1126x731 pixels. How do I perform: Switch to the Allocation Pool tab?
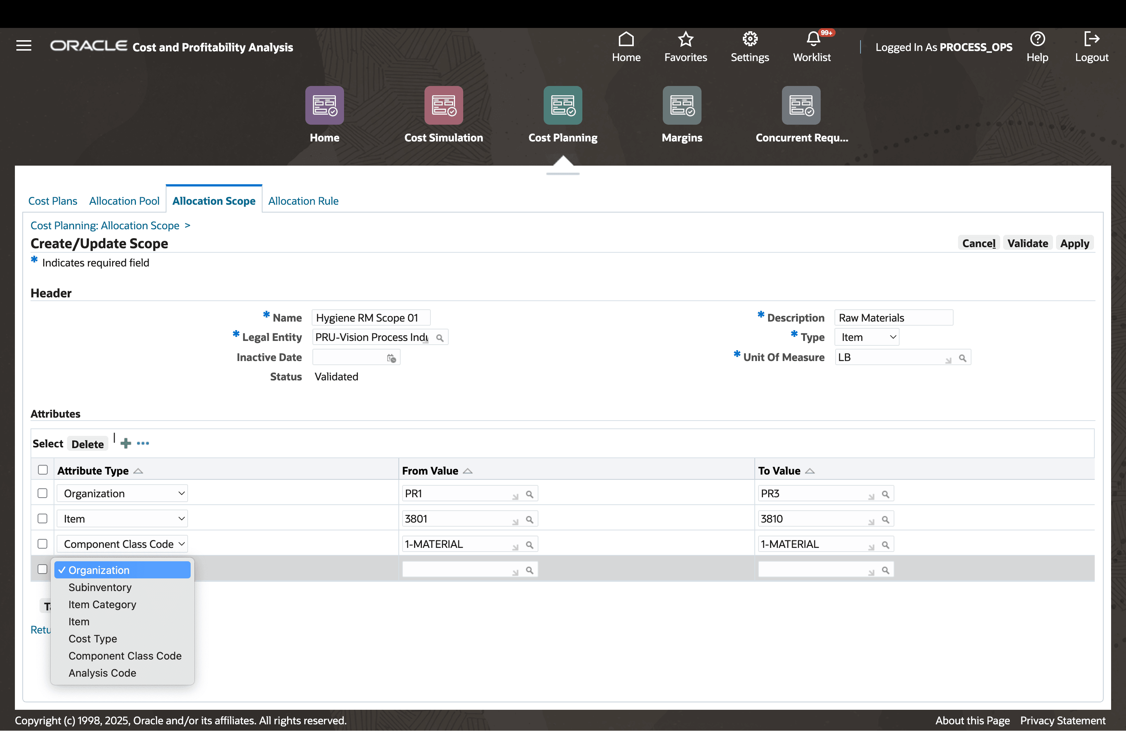(124, 201)
